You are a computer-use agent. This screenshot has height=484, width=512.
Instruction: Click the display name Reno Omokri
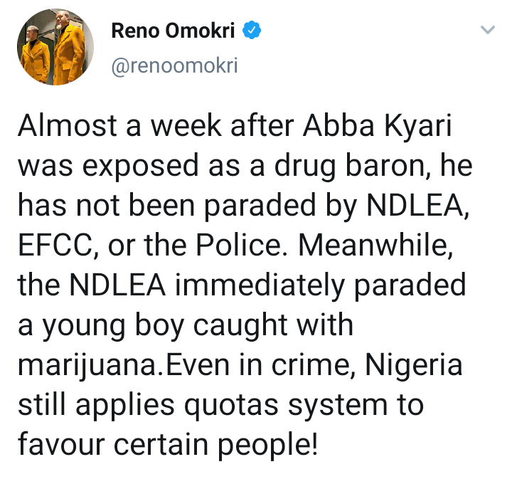[175, 31]
